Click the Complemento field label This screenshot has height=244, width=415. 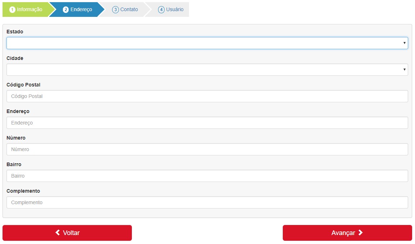click(x=23, y=191)
